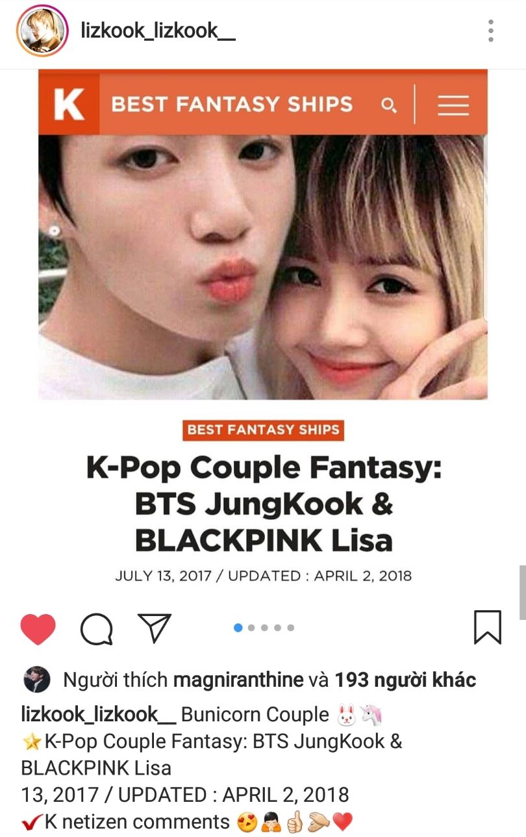Image resolution: width=526 pixels, height=837 pixels.
Task: Click caption username lizkook_lizkook__
Action: point(99,715)
